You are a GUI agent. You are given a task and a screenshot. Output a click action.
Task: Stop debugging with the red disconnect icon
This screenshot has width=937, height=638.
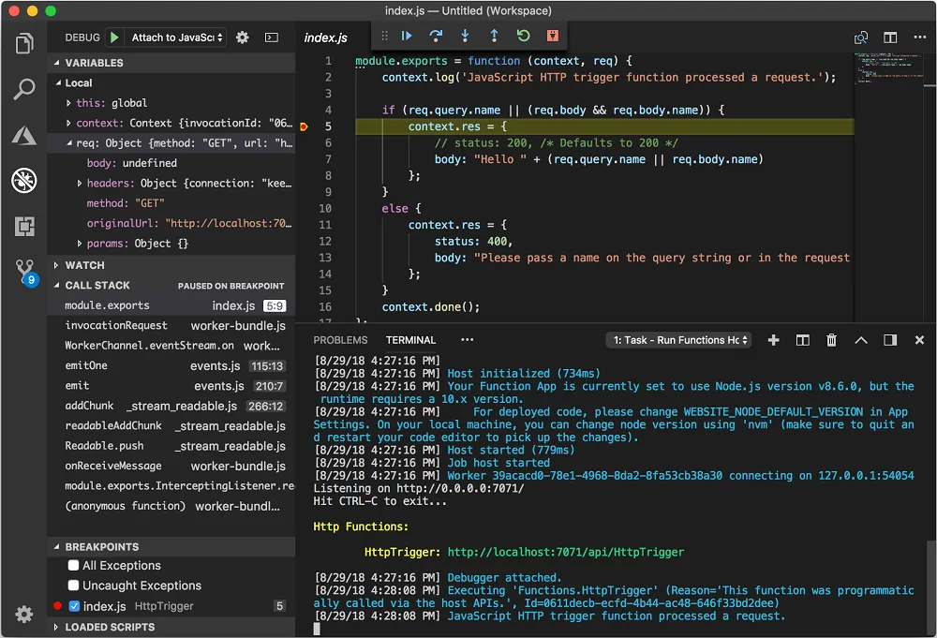(x=553, y=37)
